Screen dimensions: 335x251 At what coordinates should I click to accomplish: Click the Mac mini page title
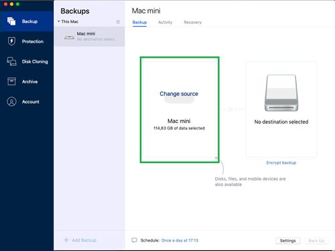146,11
